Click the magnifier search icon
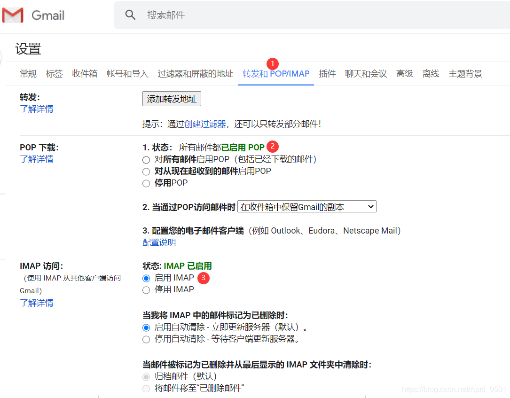Screen dimensions: 510x398 point(130,15)
